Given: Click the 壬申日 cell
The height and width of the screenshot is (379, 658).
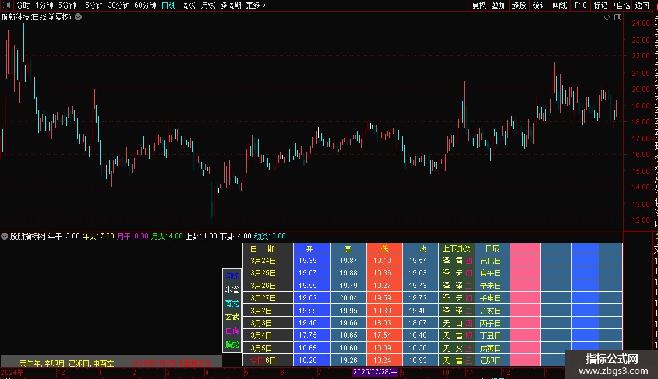Looking at the screenshot, I should click(492, 298).
